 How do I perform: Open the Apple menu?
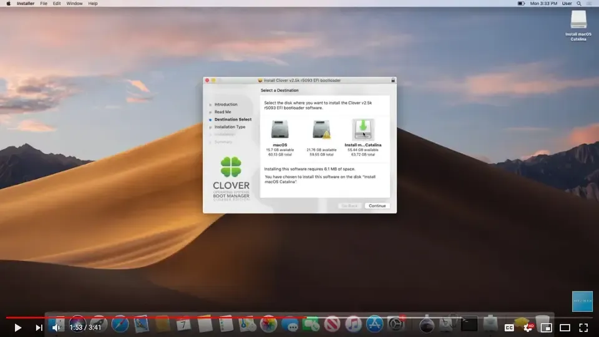coord(8,4)
